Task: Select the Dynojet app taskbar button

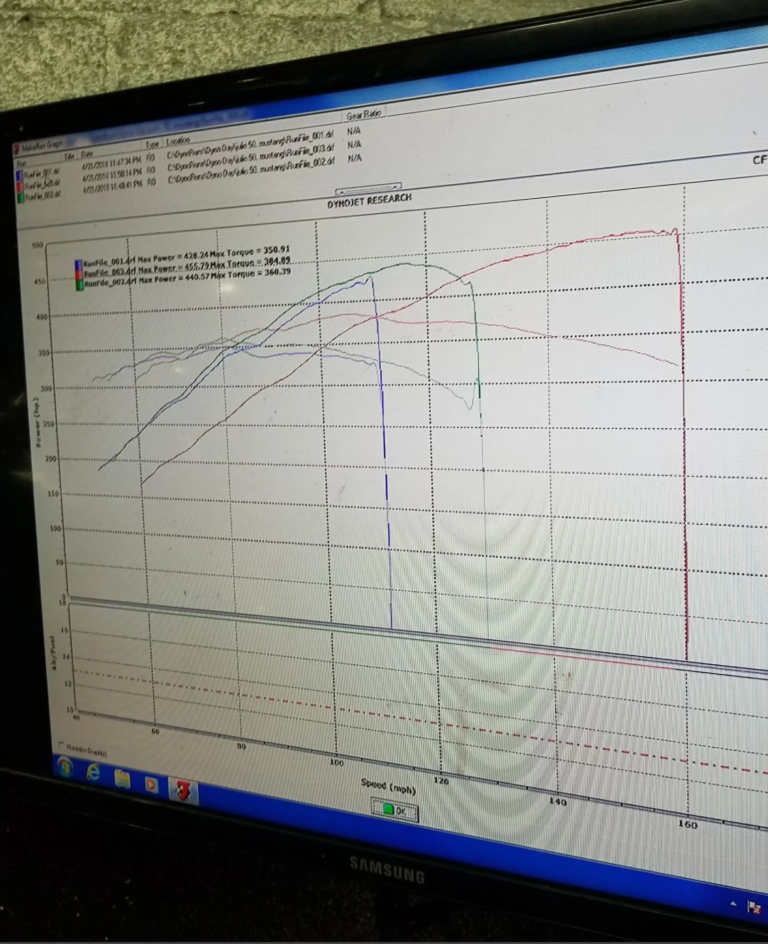Action: (183, 790)
